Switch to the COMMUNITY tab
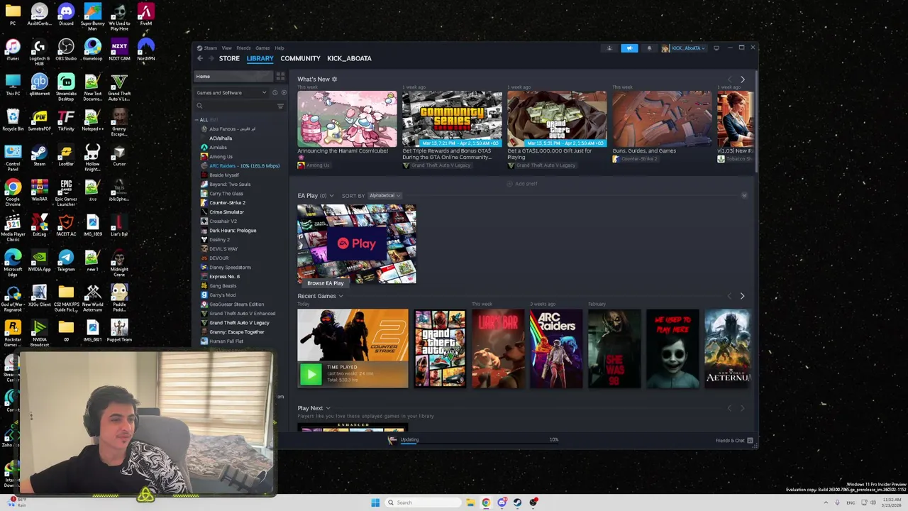The image size is (908, 511). (300, 58)
